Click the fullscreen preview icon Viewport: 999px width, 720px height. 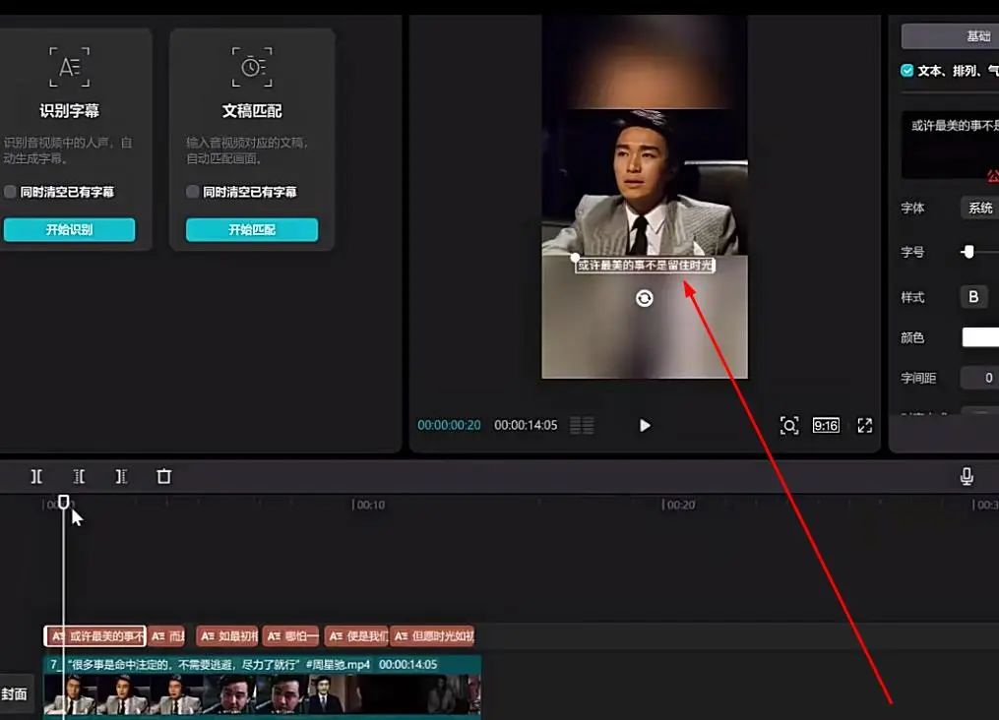coord(865,425)
